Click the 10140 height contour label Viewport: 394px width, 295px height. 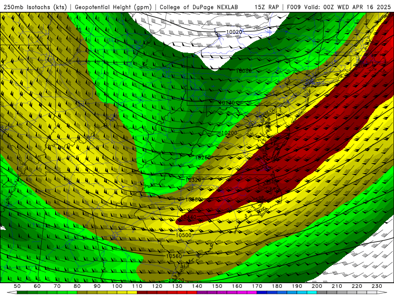pos(227,103)
